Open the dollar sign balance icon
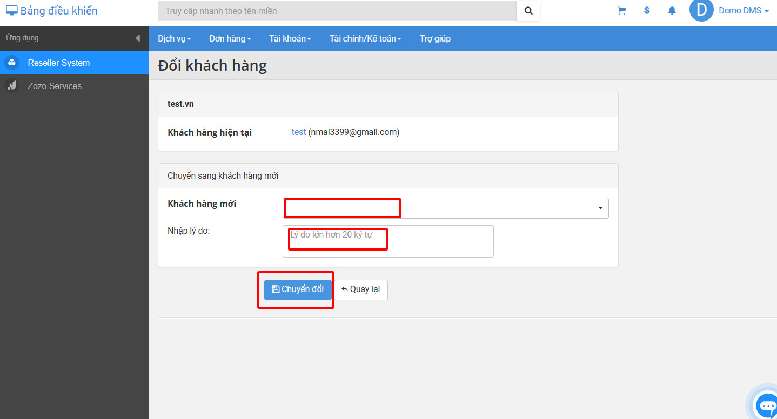The width and height of the screenshot is (777, 419). [647, 11]
